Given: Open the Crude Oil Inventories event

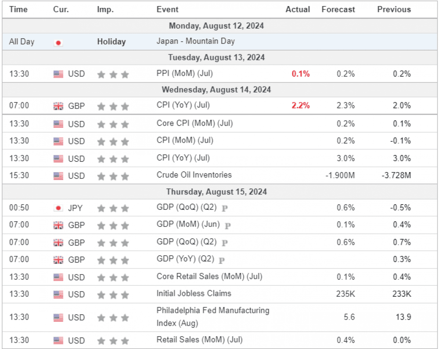Looking at the screenshot, I should pos(194,175).
